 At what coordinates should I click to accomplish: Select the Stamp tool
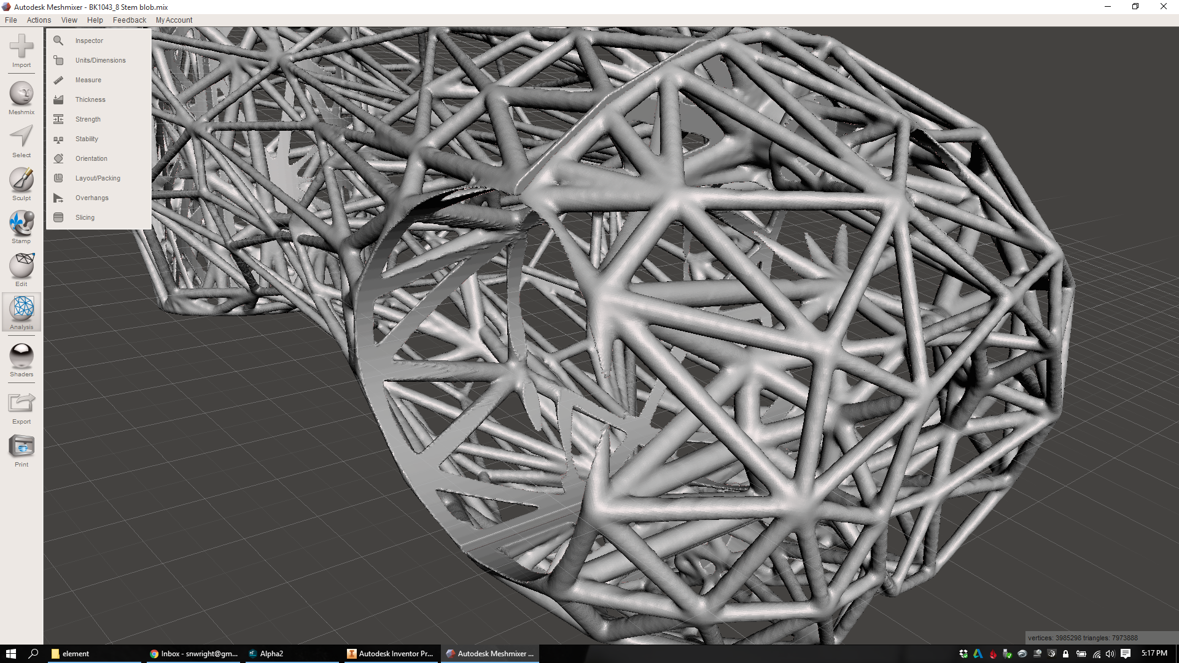coord(21,226)
